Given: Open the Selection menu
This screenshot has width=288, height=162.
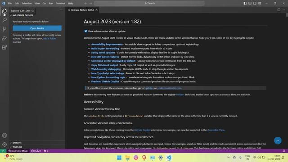Looking at the screenshot, I should (27, 3).
